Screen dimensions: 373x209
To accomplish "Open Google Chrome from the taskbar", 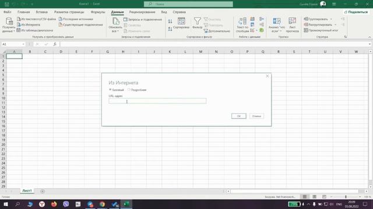I will pyautogui.click(x=103, y=204).
